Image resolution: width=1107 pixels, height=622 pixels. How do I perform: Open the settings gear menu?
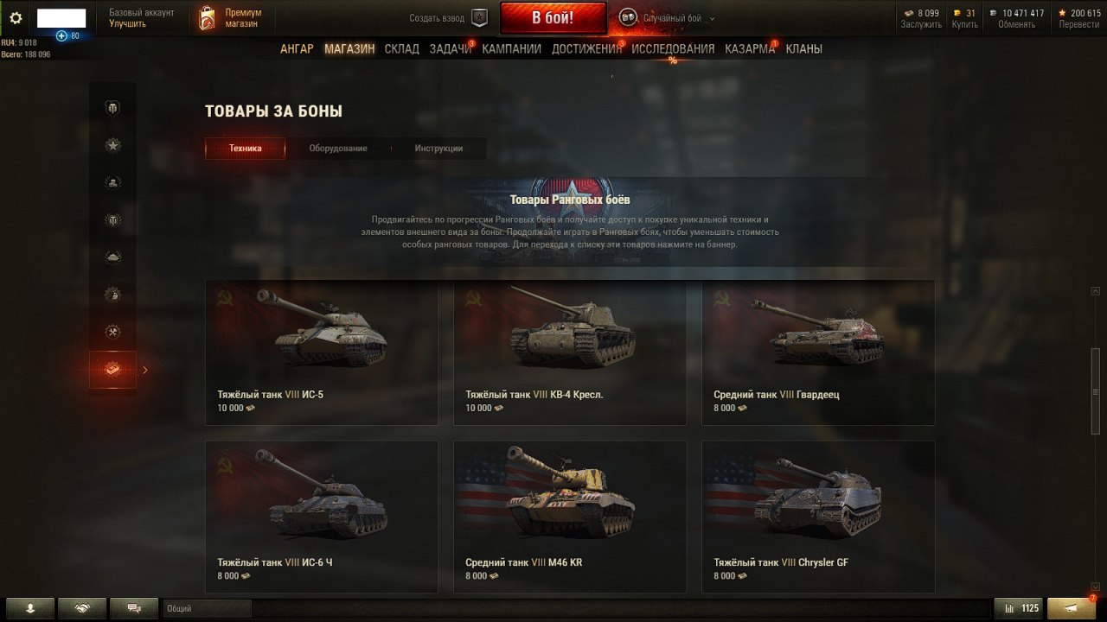click(x=16, y=18)
